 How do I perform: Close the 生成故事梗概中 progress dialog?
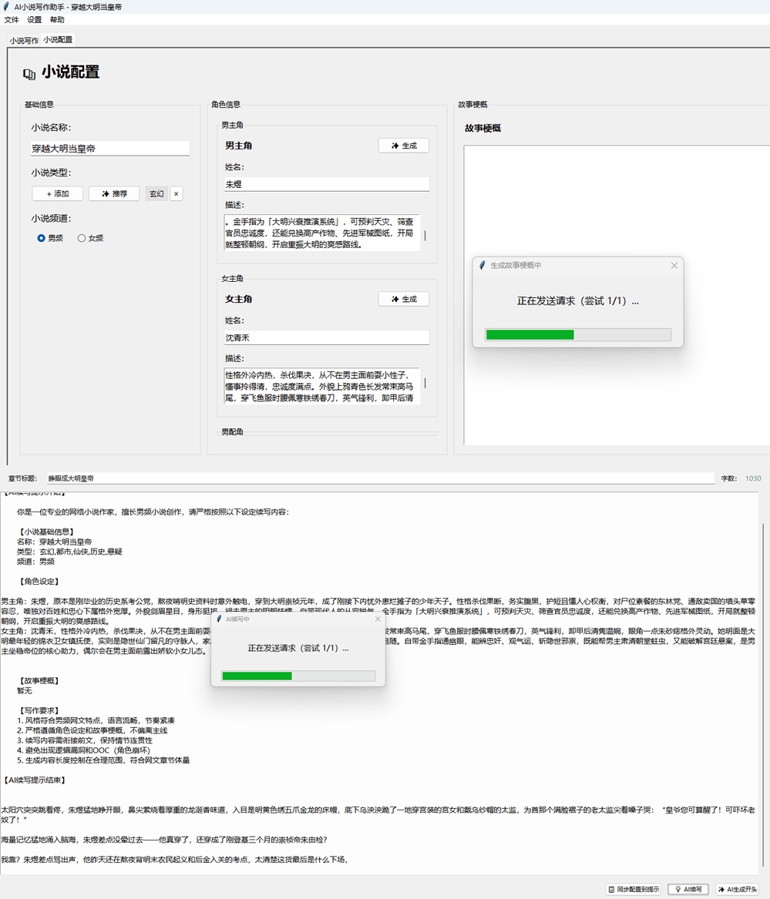point(674,266)
